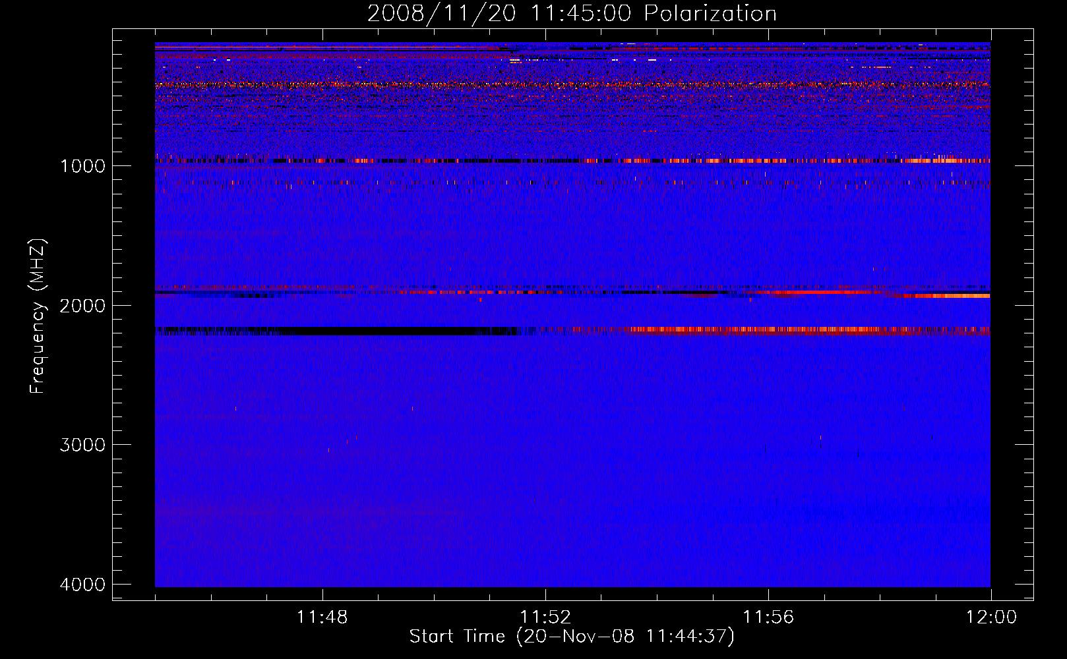Click the 11:56 time tick label

click(768, 617)
